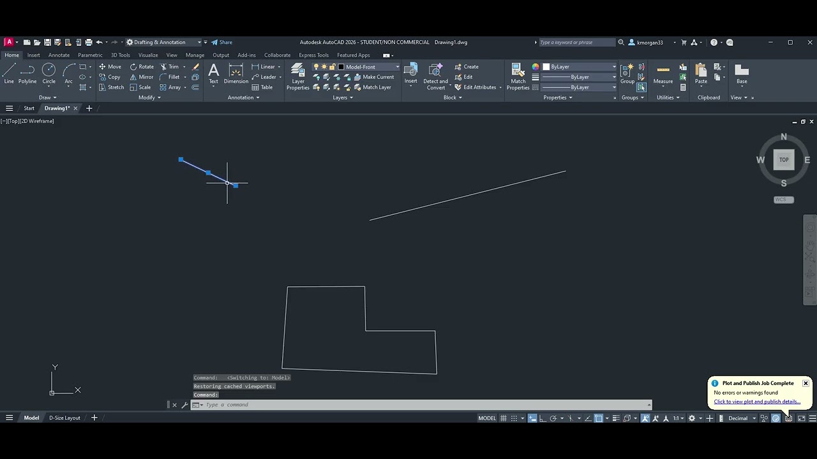Activate the Stretch command
This screenshot has width=817, height=459.
[111, 87]
